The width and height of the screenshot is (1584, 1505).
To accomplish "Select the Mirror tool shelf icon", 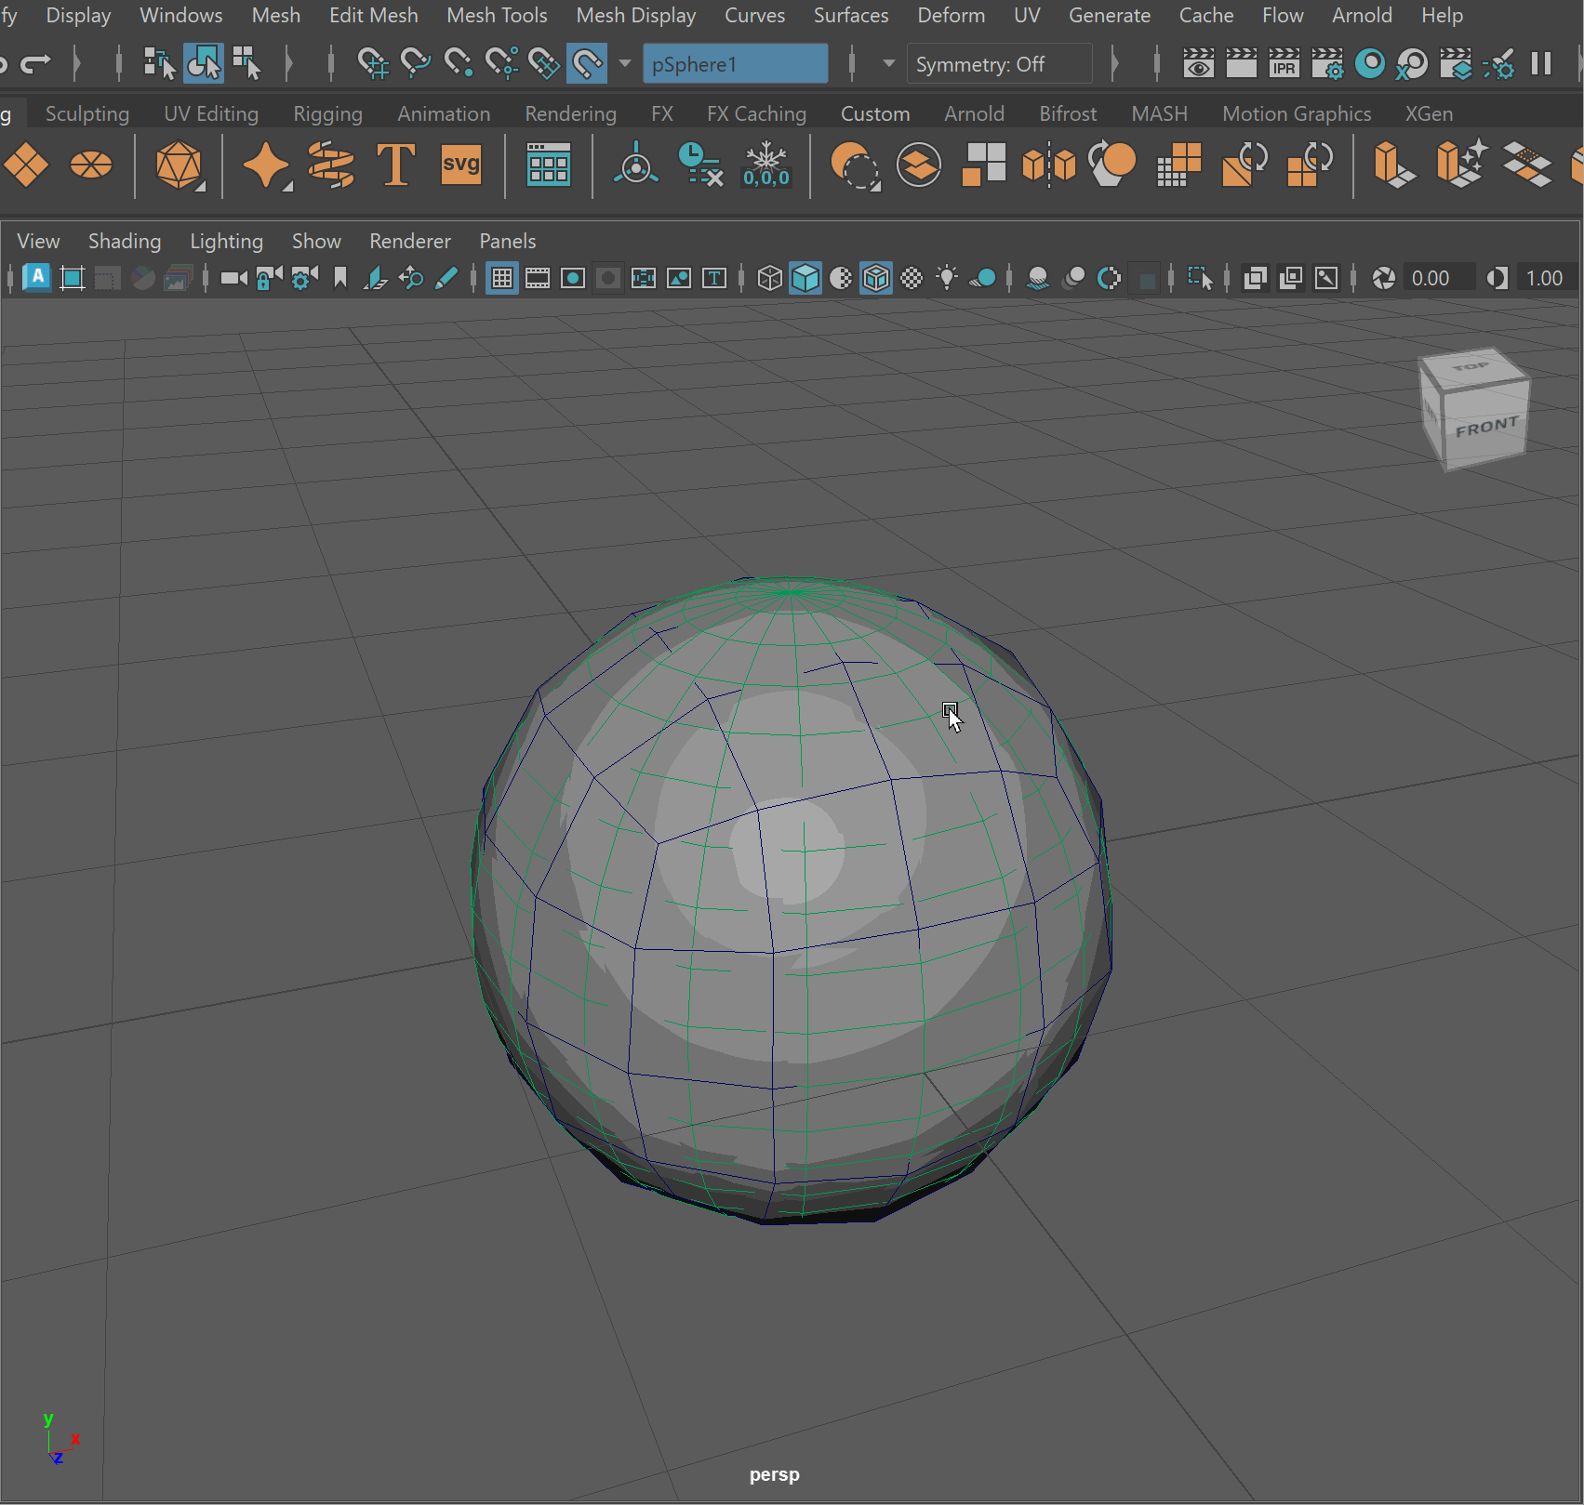I will [1048, 165].
